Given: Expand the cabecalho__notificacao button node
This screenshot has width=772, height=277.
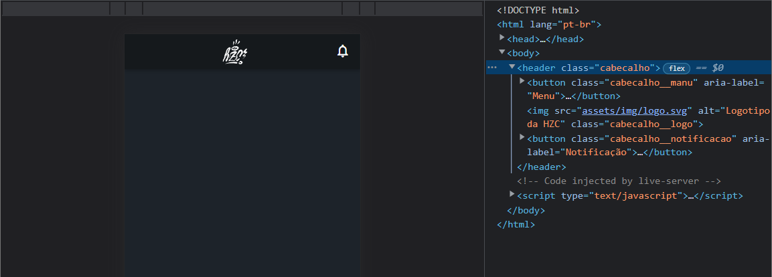Looking at the screenshot, I should click(522, 137).
